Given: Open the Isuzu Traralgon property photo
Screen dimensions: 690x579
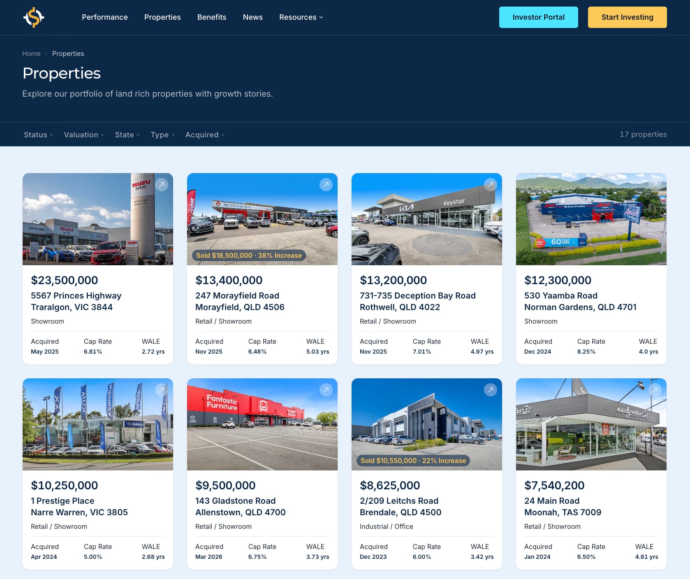Looking at the screenshot, I should tap(98, 219).
